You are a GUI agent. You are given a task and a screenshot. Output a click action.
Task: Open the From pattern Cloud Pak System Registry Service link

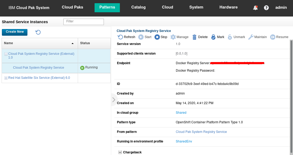point(201,132)
